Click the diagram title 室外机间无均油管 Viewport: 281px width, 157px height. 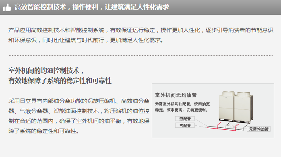tap(176, 95)
